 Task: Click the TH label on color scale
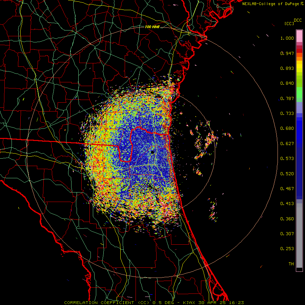coord(291,264)
